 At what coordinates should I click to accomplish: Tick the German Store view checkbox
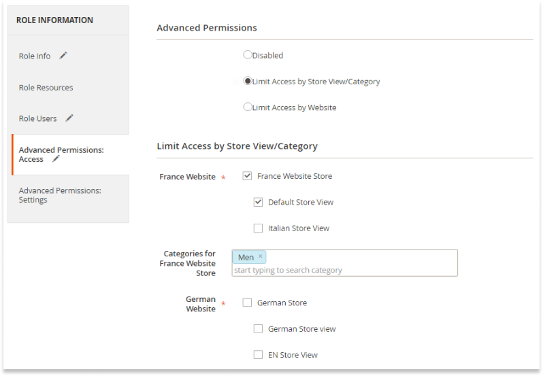pyautogui.click(x=259, y=328)
